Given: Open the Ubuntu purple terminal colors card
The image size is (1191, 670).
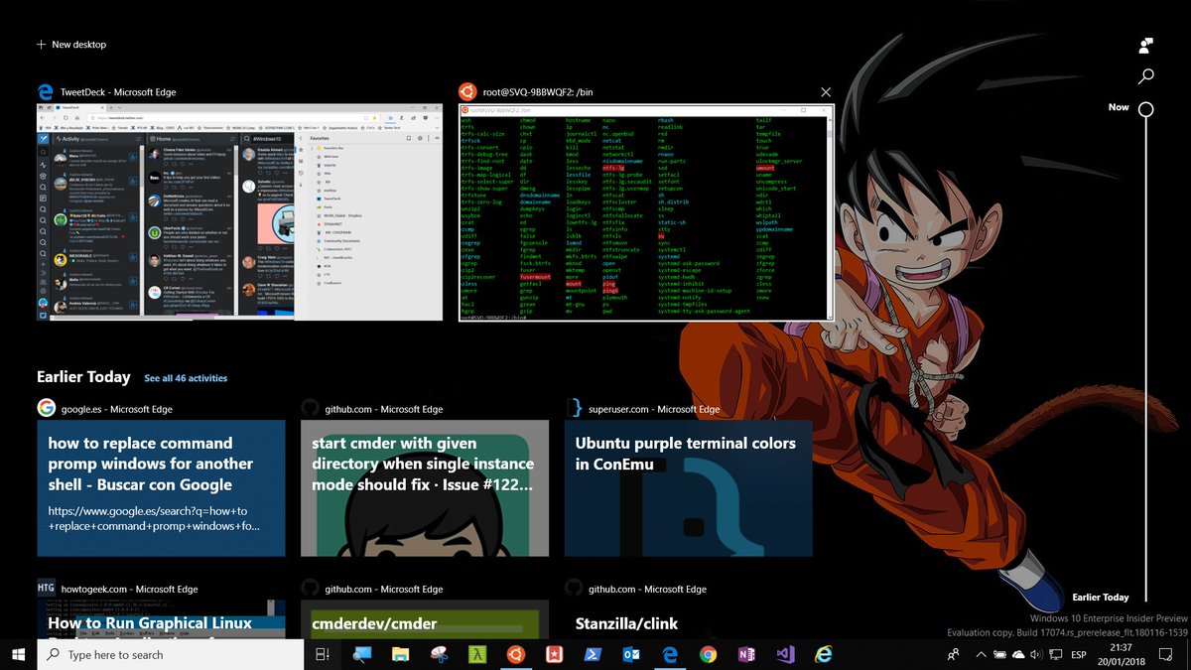Looking at the screenshot, I should (x=689, y=487).
